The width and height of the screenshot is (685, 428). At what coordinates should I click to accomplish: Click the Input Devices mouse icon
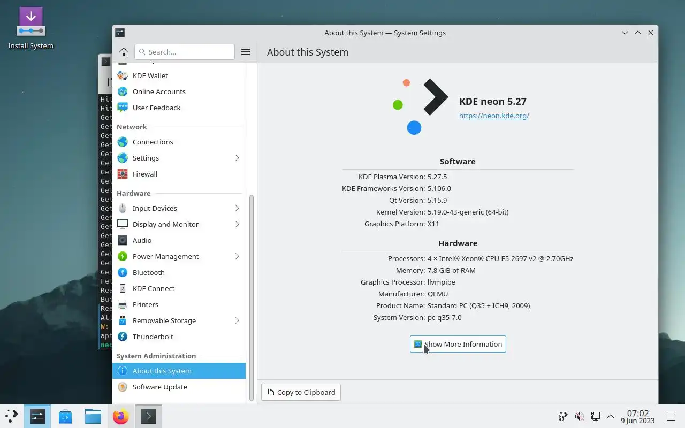(x=123, y=208)
